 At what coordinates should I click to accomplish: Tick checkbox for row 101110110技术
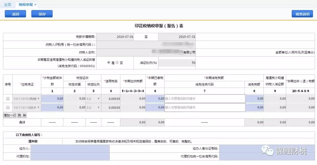coord(8,108)
